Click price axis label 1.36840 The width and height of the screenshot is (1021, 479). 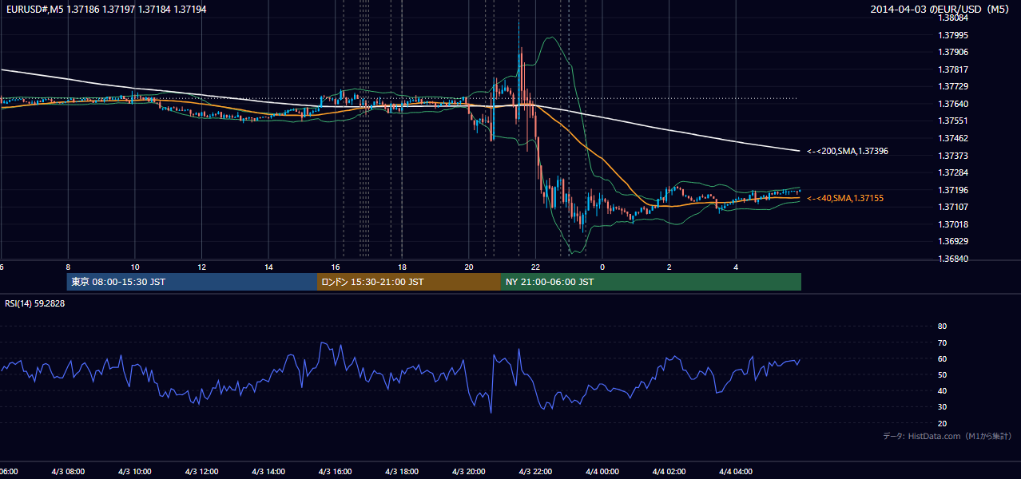click(x=954, y=259)
